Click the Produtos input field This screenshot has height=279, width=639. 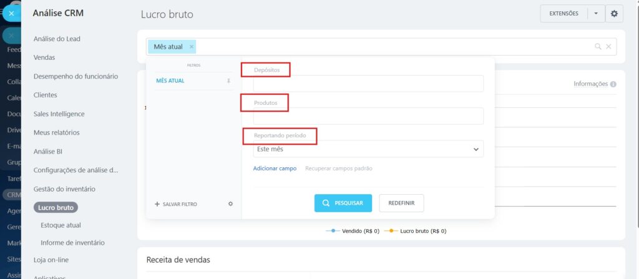point(368,116)
